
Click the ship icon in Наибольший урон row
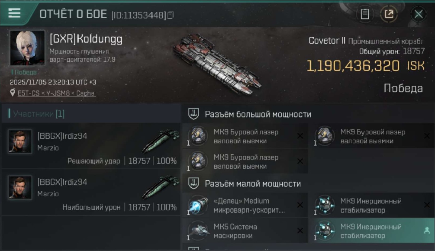[x=161, y=187]
